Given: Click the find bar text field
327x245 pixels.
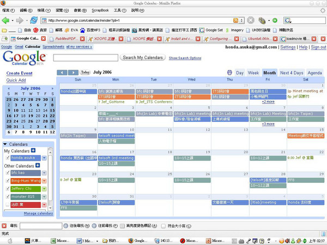Looking at the screenshot, I should [41, 226].
